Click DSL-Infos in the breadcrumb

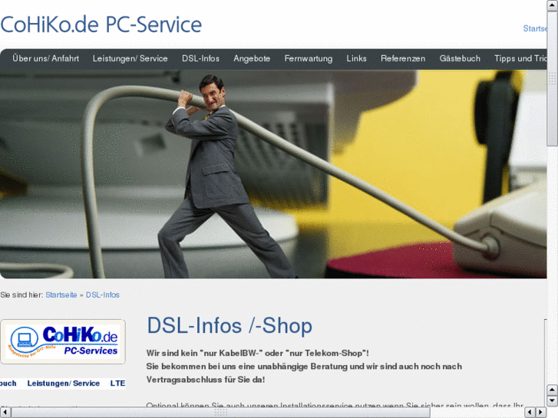pyautogui.click(x=103, y=295)
